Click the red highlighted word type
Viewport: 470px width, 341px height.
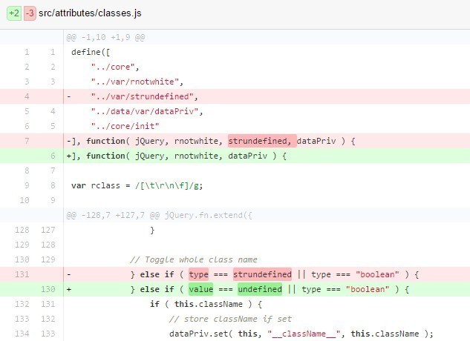tap(198, 274)
